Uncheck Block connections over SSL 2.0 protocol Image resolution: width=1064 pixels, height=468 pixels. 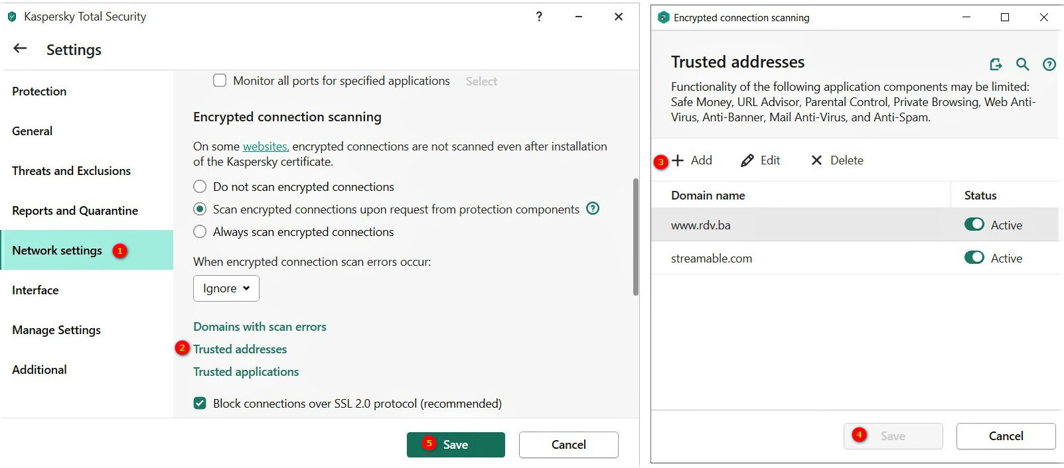pyautogui.click(x=200, y=403)
